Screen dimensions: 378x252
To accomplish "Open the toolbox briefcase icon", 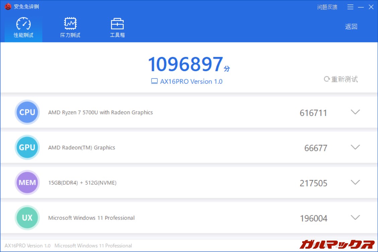I will click(117, 23).
